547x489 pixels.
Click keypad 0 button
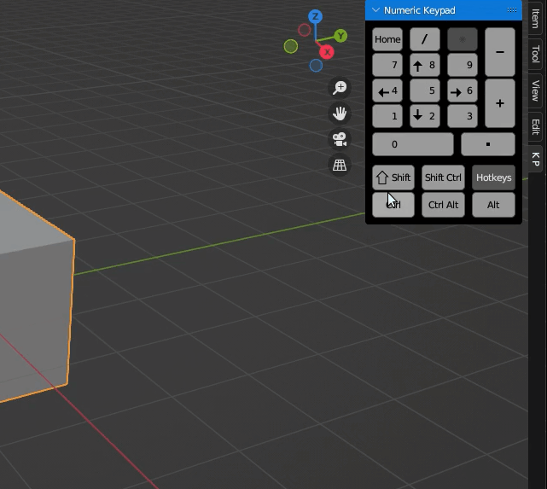coord(413,144)
